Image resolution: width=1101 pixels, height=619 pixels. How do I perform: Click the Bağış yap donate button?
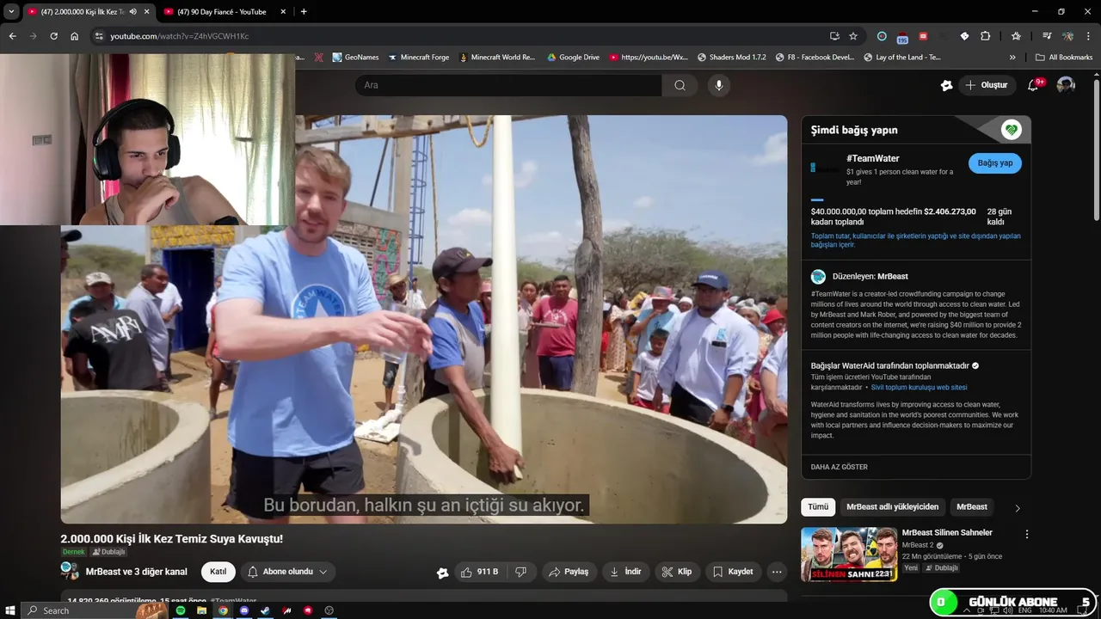pyautogui.click(x=995, y=163)
